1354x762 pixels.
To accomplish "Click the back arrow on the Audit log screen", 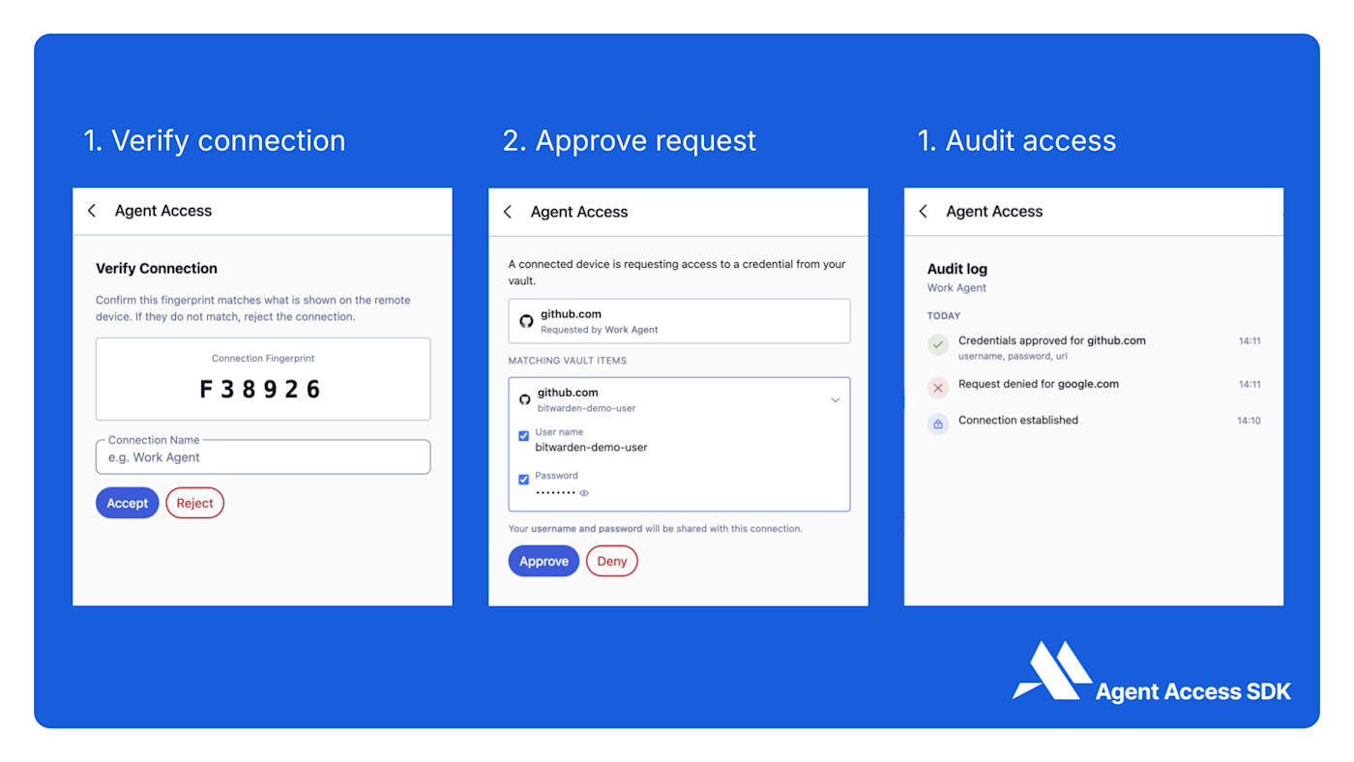I will [x=923, y=211].
